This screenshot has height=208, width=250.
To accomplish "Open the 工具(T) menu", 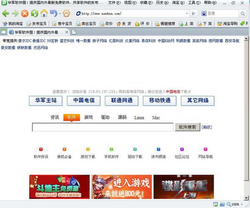I will 194,2.
